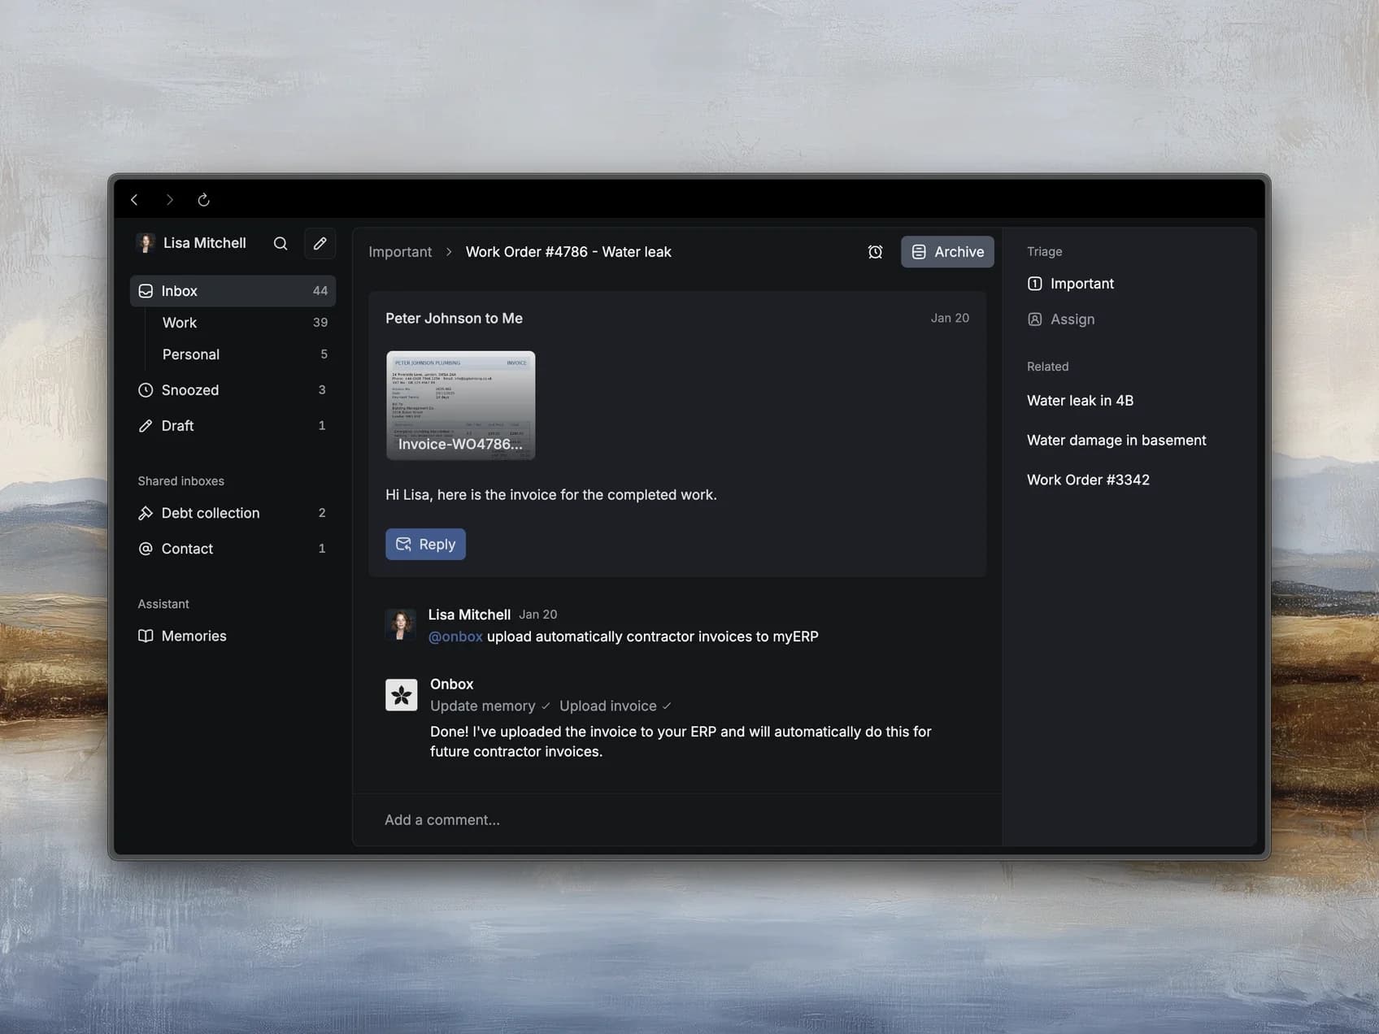Click the Upload invoice checkmark
The image size is (1379, 1034).
coord(667,706)
